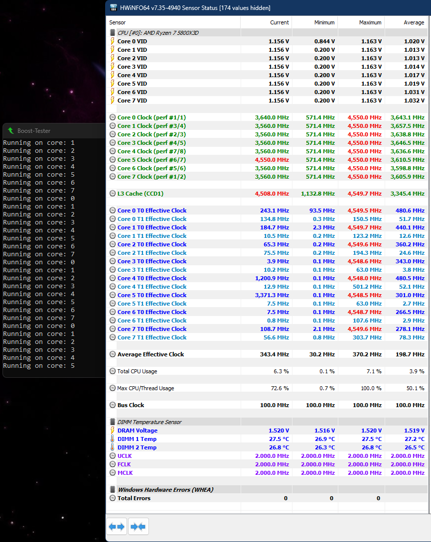The image size is (431, 542).
Task: Click Core 0 VID average value 1.020 V
Action: click(x=414, y=41)
